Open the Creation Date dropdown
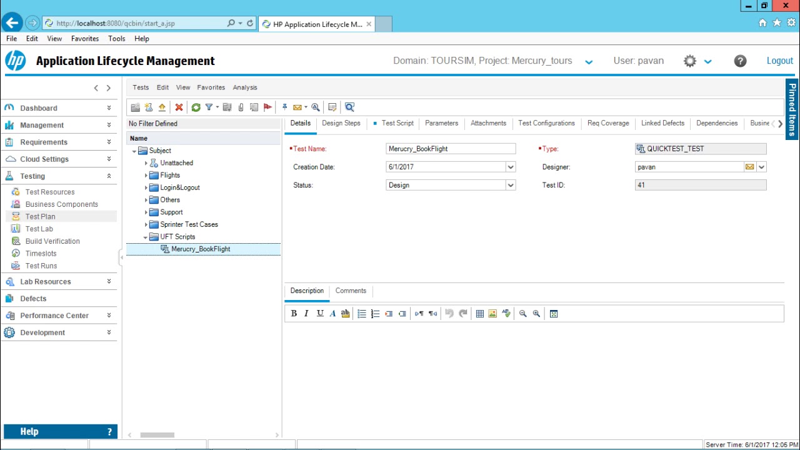 pos(511,167)
